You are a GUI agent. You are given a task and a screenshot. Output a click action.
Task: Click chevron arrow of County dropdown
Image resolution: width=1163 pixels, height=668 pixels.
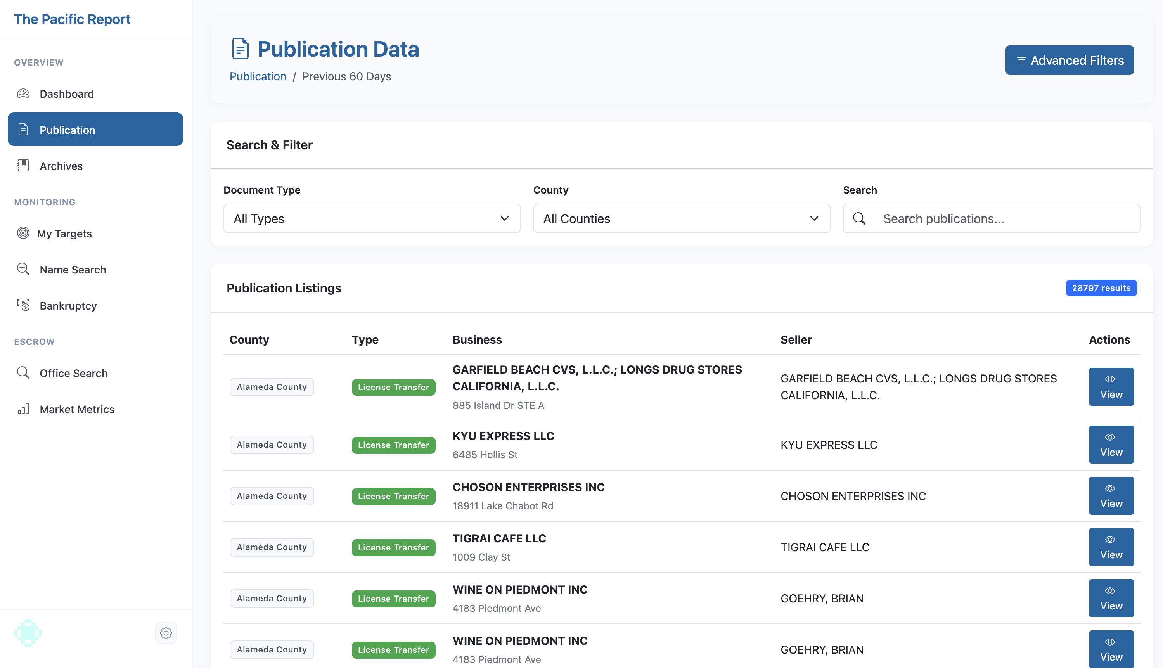pyautogui.click(x=814, y=218)
